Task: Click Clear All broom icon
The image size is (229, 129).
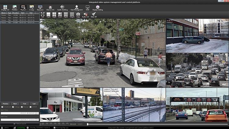Action: tap(94, 15)
